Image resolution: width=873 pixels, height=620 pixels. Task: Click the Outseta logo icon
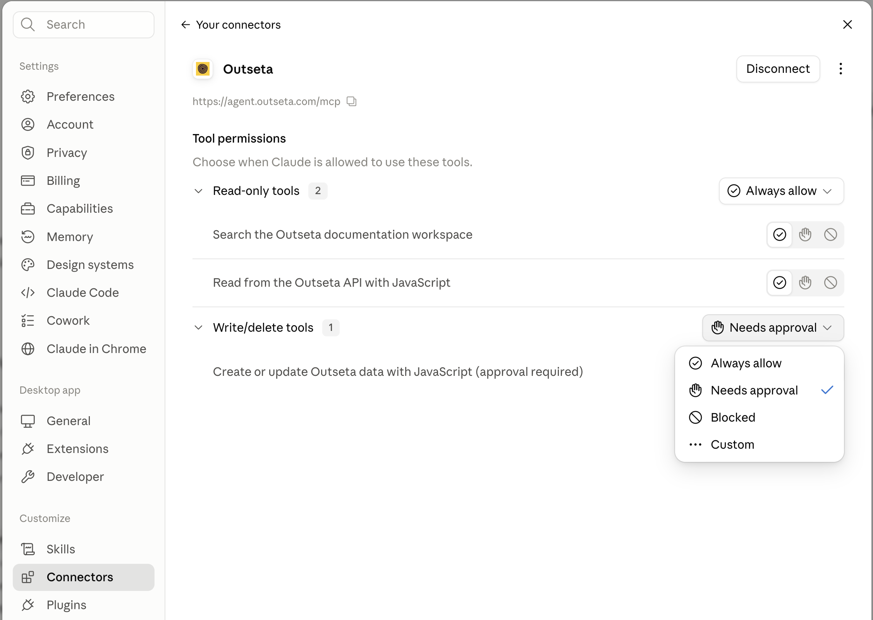203,69
